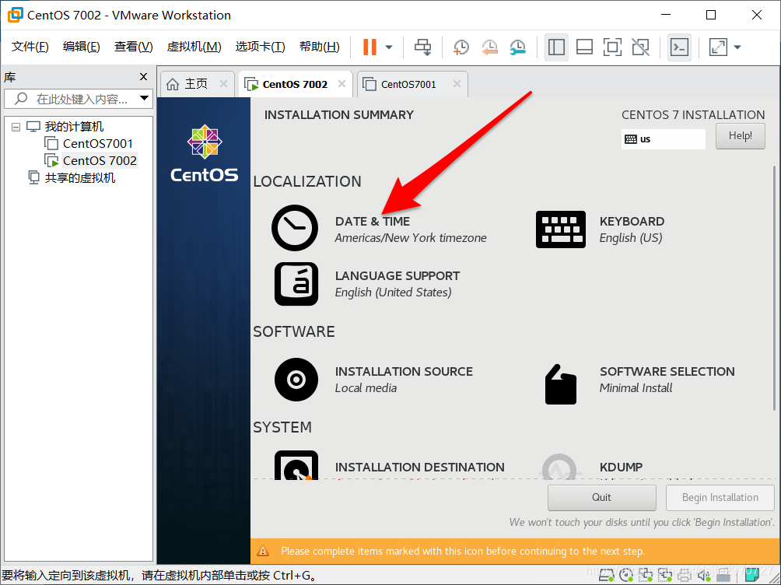Click the KEYBOARD layout icon
The image size is (781, 585).
(x=560, y=229)
